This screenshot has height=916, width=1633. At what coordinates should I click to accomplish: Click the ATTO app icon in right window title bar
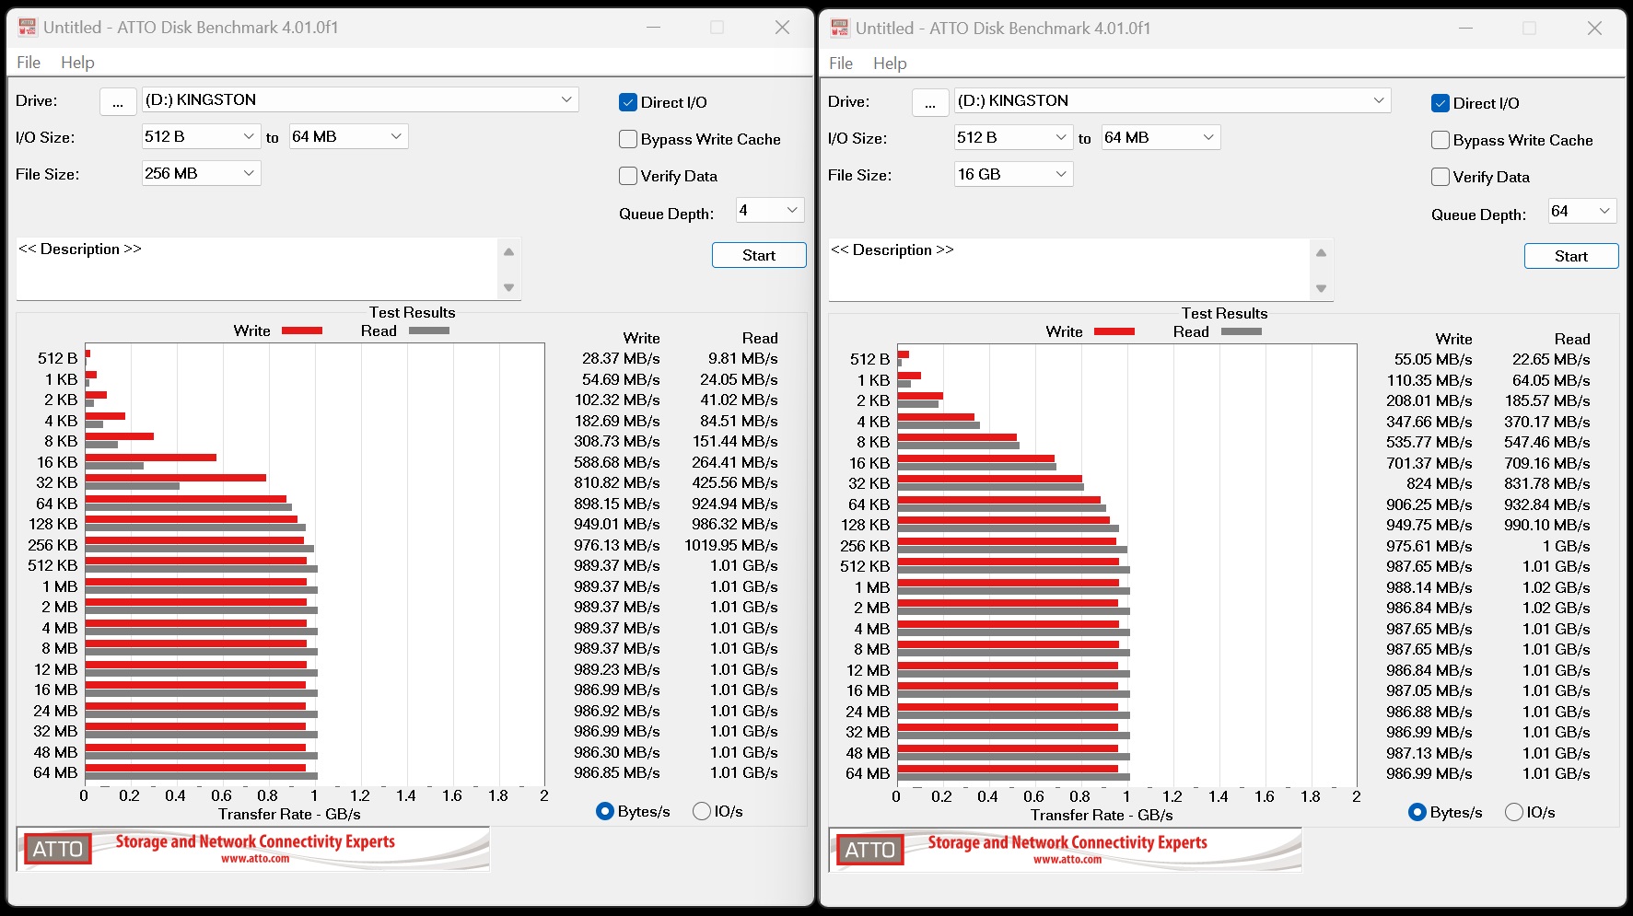(840, 29)
